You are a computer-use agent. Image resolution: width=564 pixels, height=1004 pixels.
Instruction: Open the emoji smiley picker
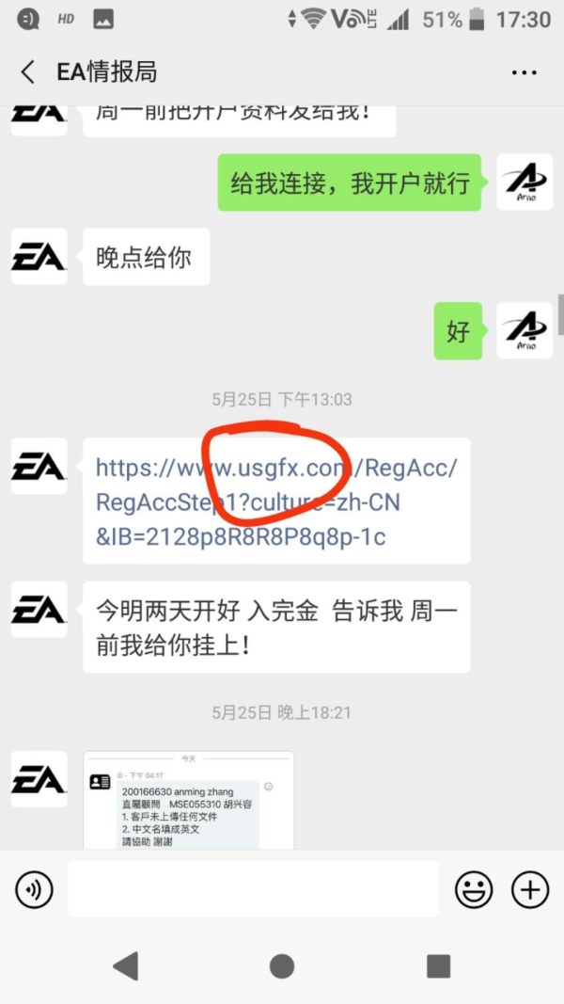pyautogui.click(x=474, y=890)
